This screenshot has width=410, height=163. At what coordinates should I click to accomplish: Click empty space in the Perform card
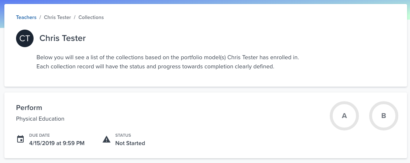[237, 124]
